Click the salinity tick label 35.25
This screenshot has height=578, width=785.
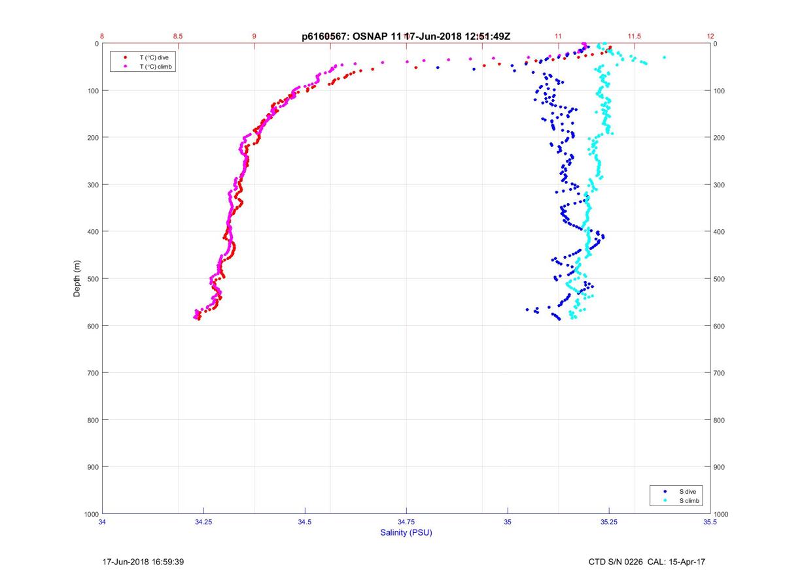[x=609, y=522]
